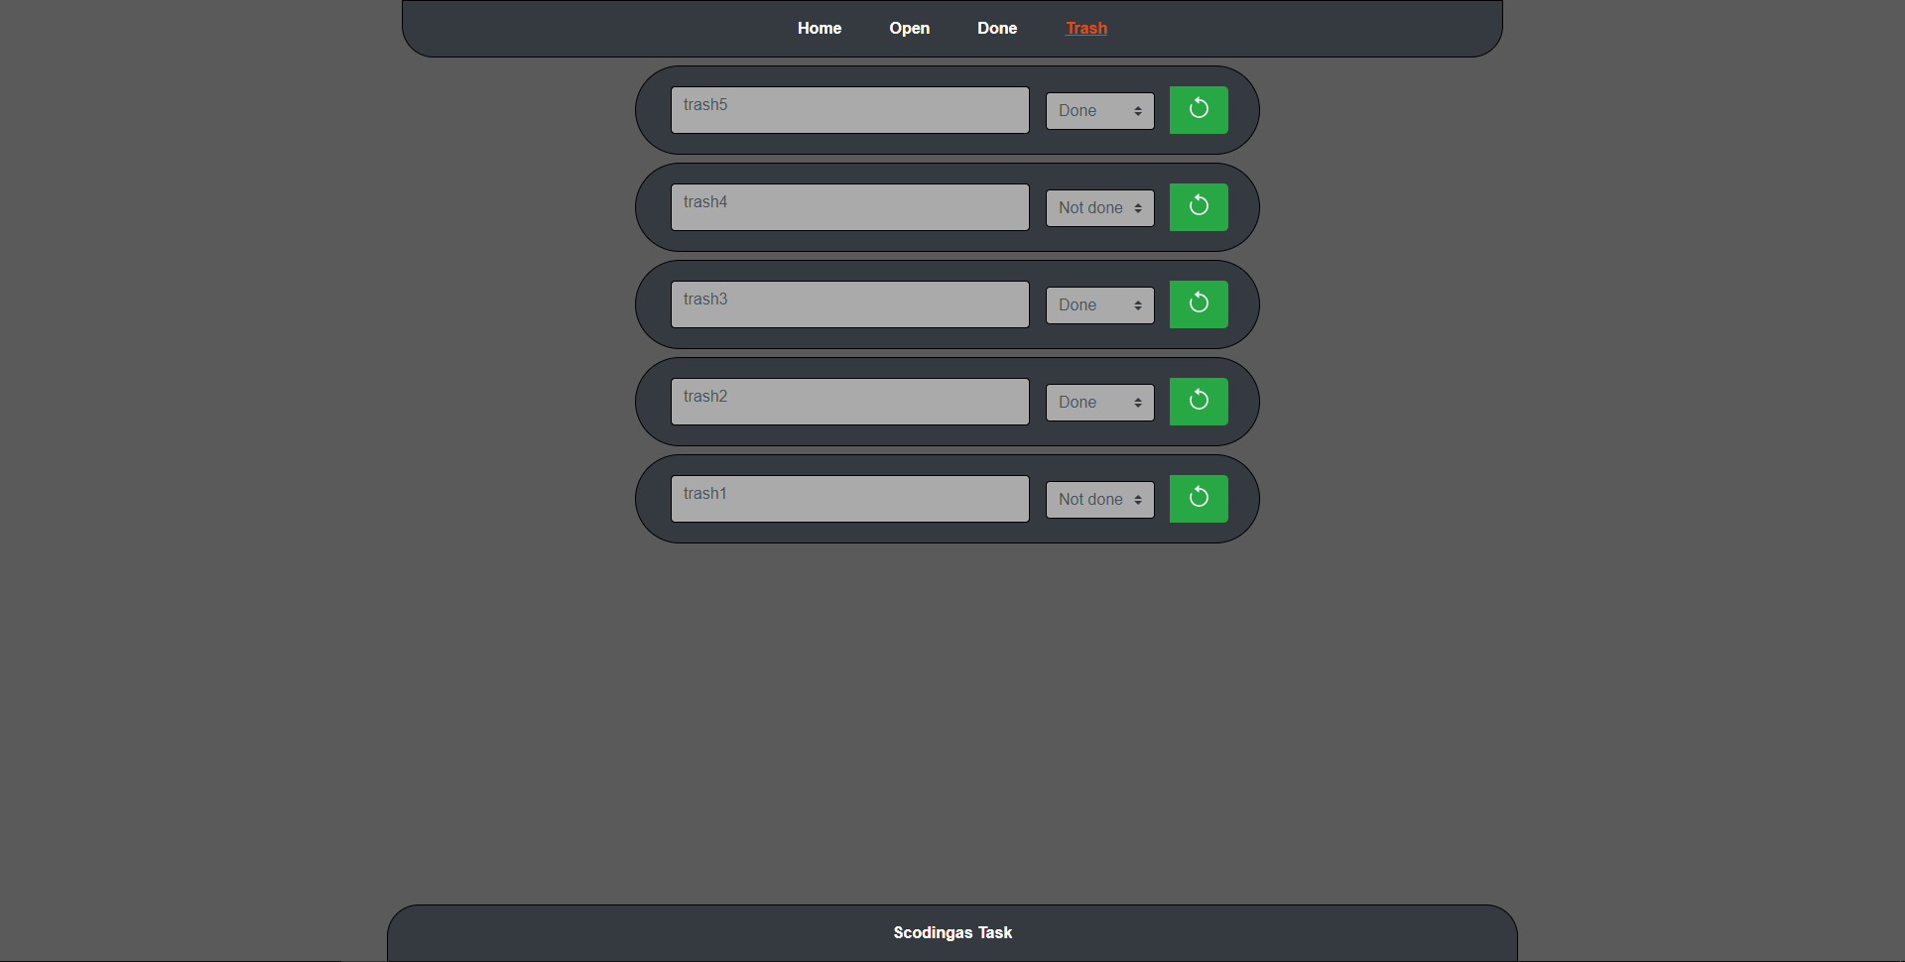The height and width of the screenshot is (962, 1905).
Task: Click the restore icon for trash4
Action: [1198, 206]
